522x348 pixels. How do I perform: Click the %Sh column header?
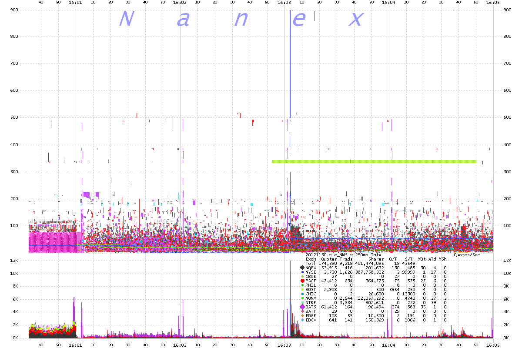point(442,259)
